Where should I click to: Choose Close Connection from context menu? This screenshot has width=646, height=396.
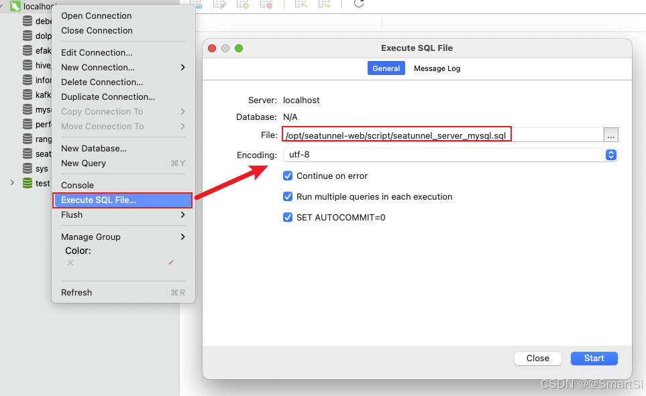(97, 30)
